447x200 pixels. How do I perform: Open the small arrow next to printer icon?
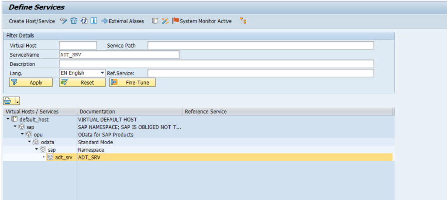point(17,102)
